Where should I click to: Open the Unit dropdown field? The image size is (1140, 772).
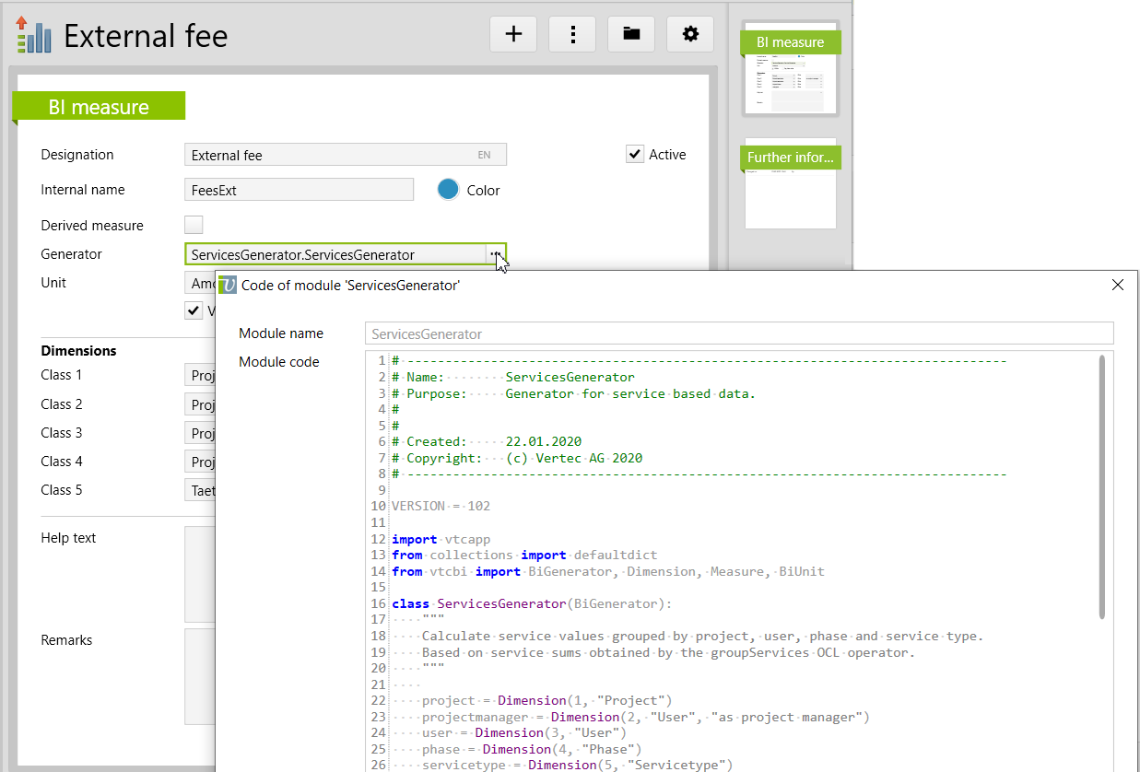(x=200, y=283)
